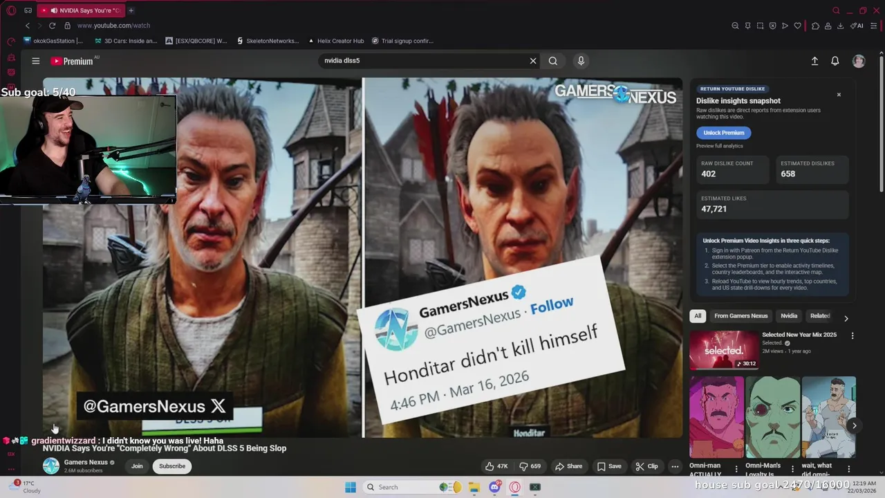
Task: Open the YouTube Create upload icon
Action: [814, 61]
